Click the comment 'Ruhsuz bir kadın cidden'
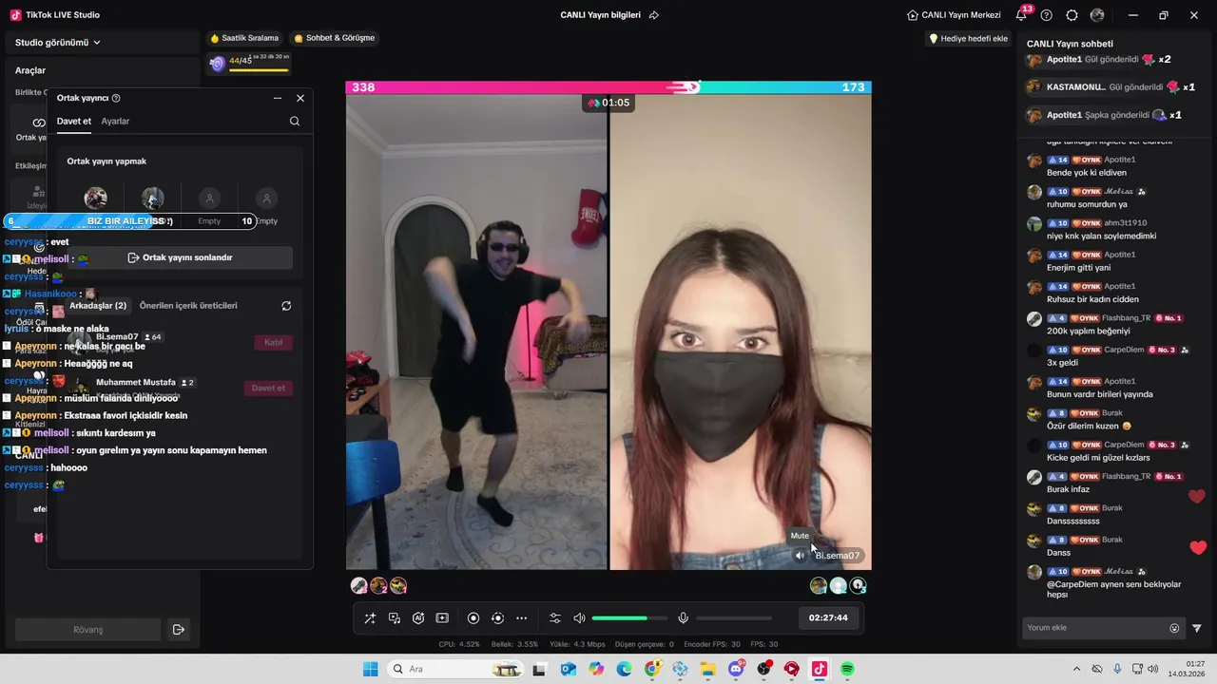The width and height of the screenshot is (1217, 684). click(x=1092, y=299)
